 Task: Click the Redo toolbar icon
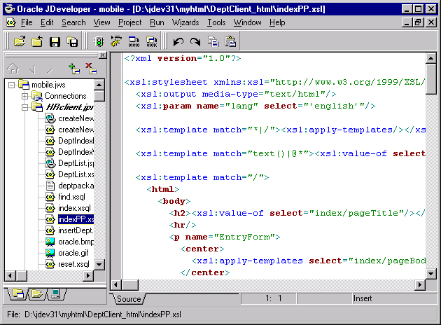click(195, 42)
